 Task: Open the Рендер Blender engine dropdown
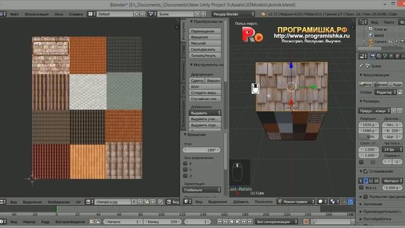(x=234, y=14)
